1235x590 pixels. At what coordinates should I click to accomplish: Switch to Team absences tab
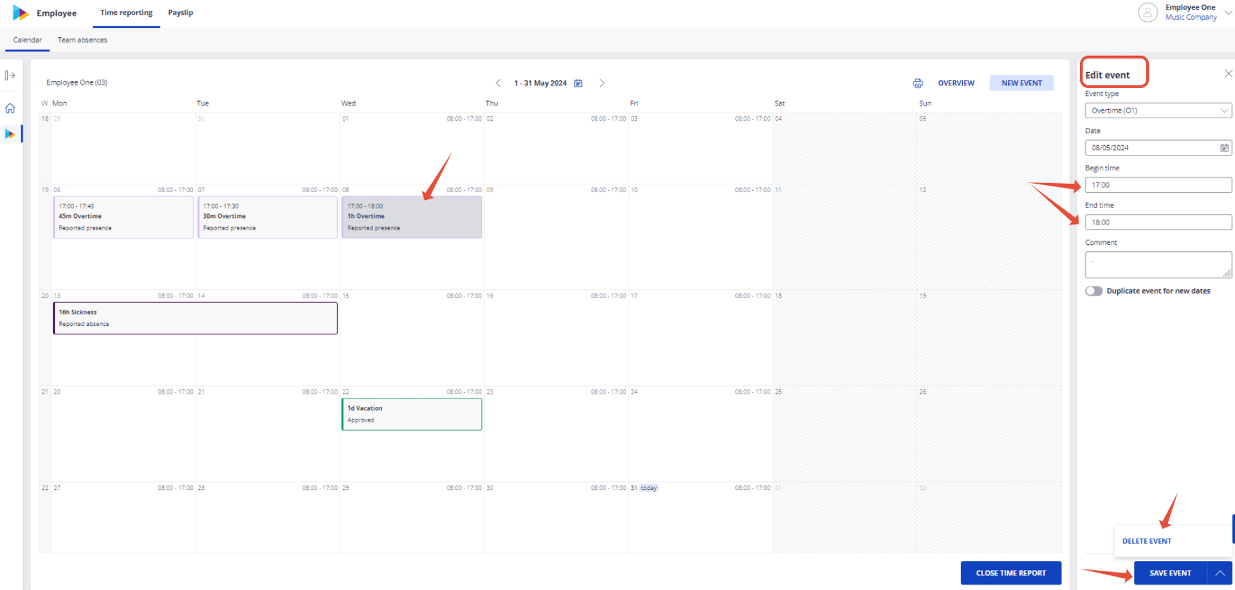pyautogui.click(x=82, y=40)
